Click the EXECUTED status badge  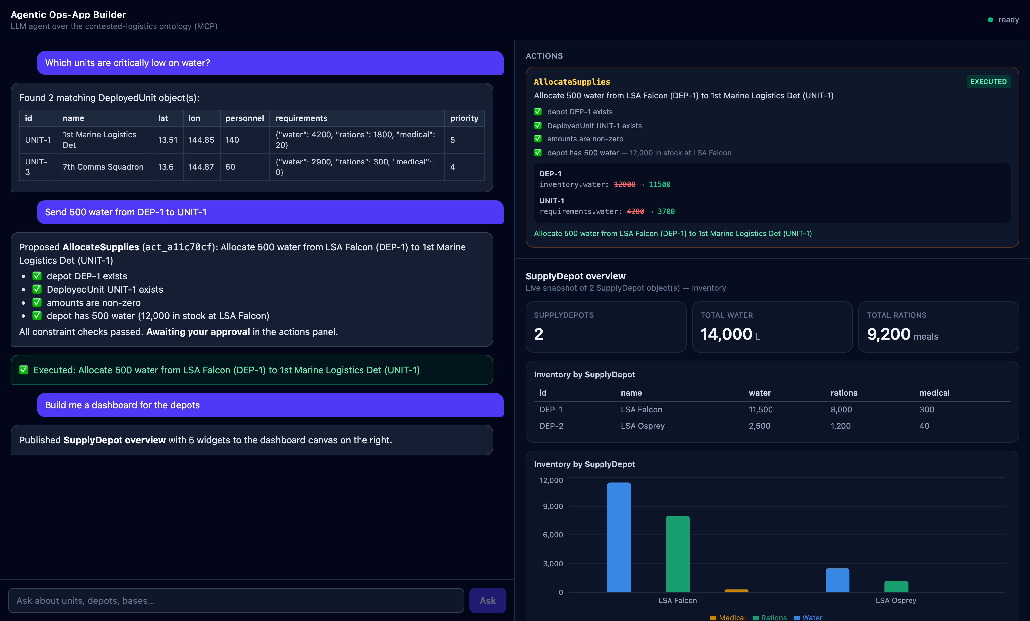(x=988, y=82)
